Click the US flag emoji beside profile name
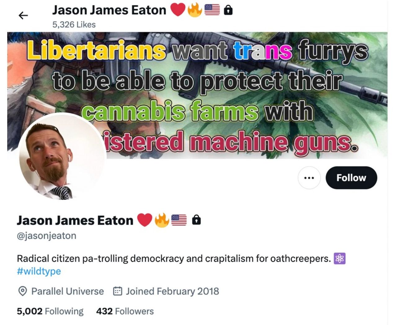This screenshot has width=397, height=325. (x=179, y=220)
